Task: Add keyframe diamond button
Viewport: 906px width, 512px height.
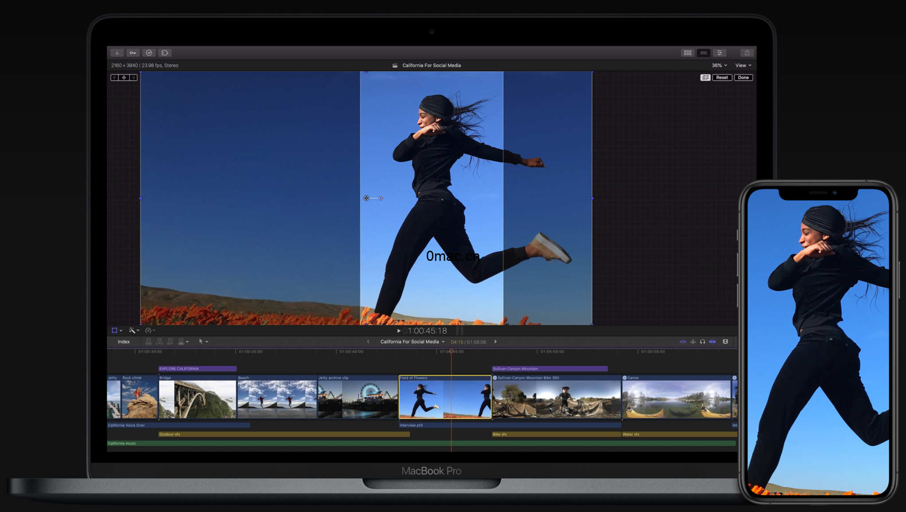Action: 124,78
